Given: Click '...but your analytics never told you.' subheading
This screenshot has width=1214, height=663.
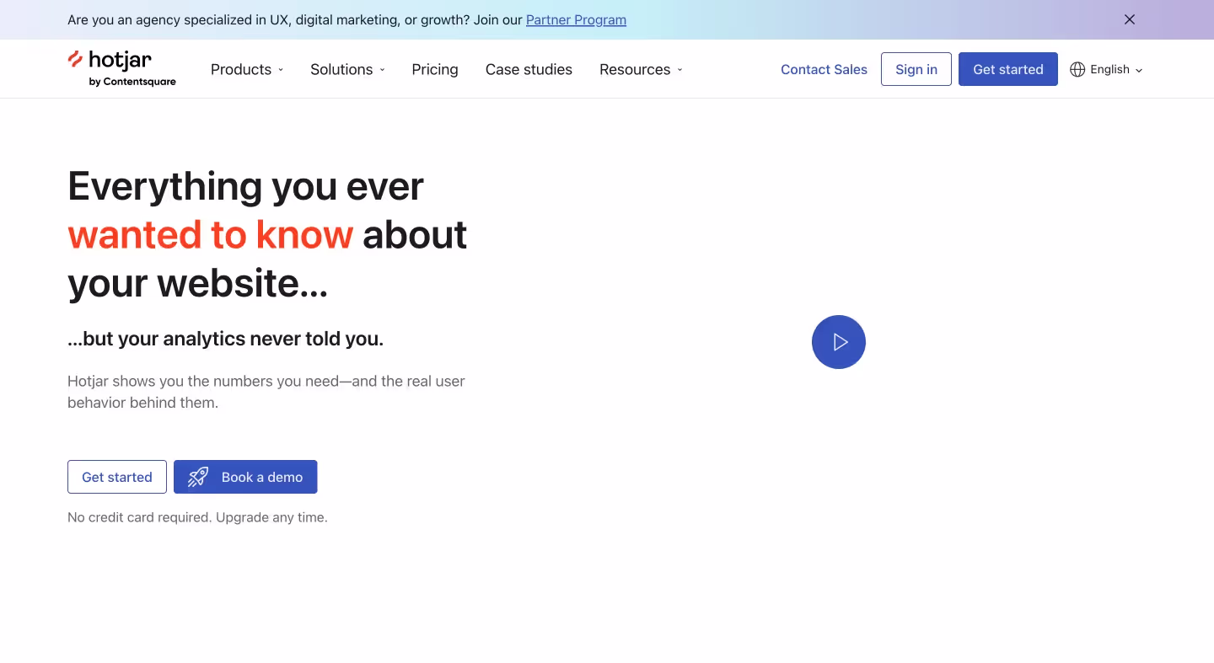Looking at the screenshot, I should [225, 340].
